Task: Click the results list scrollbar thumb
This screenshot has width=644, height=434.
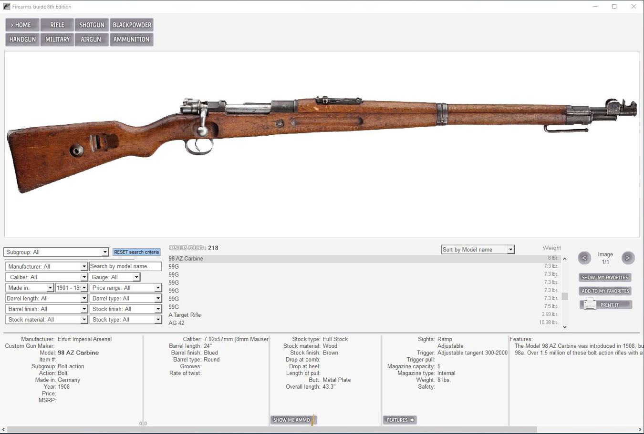Action: pyautogui.click(x=565, y=296)
